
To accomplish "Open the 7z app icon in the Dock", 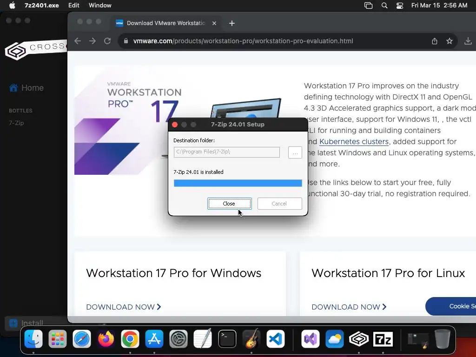I will coord(383,339).
